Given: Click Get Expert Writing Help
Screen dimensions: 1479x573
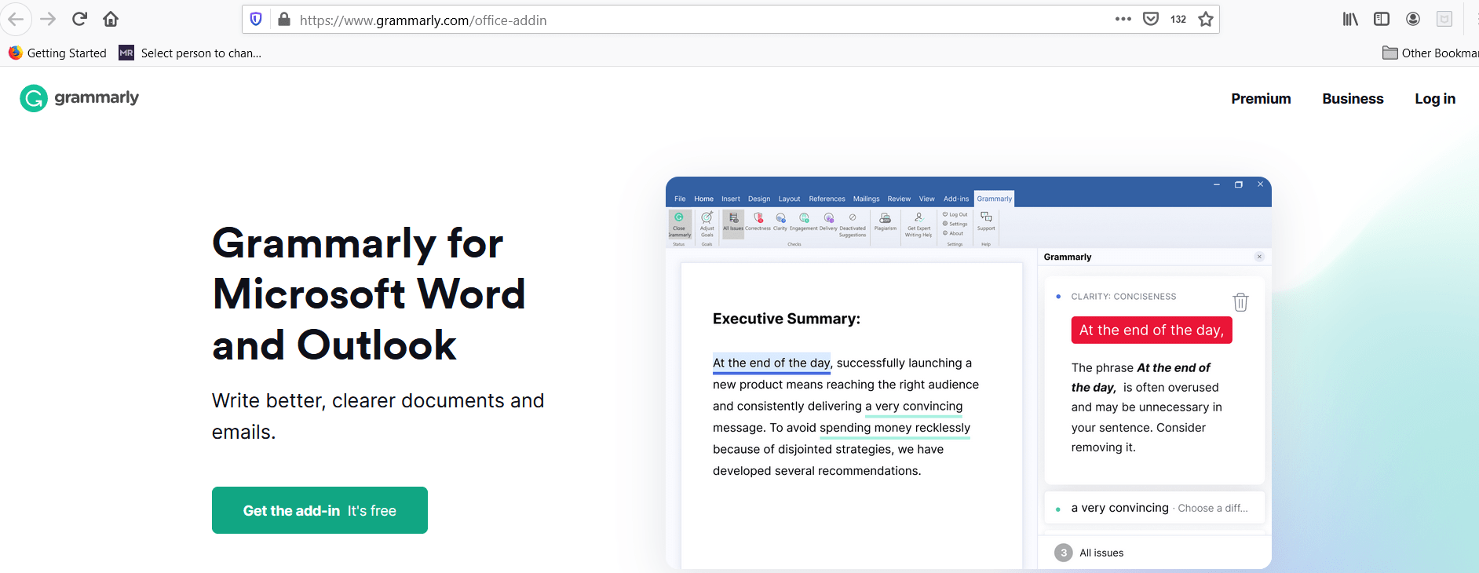Looking at the screenshot, I should pos(918,225).
